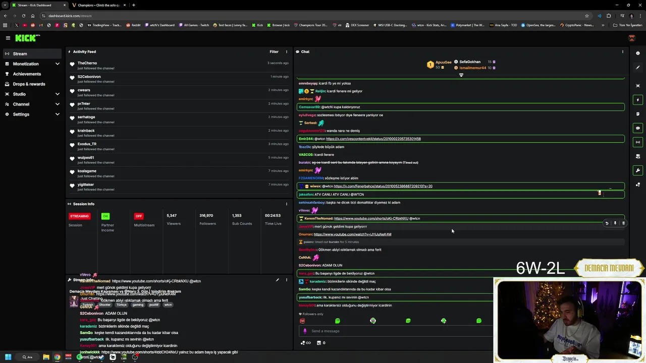The height and width of the screenshot is (363, 646).
Task: Click follower krainback in activity feed
Action: (x=86, y=131)
